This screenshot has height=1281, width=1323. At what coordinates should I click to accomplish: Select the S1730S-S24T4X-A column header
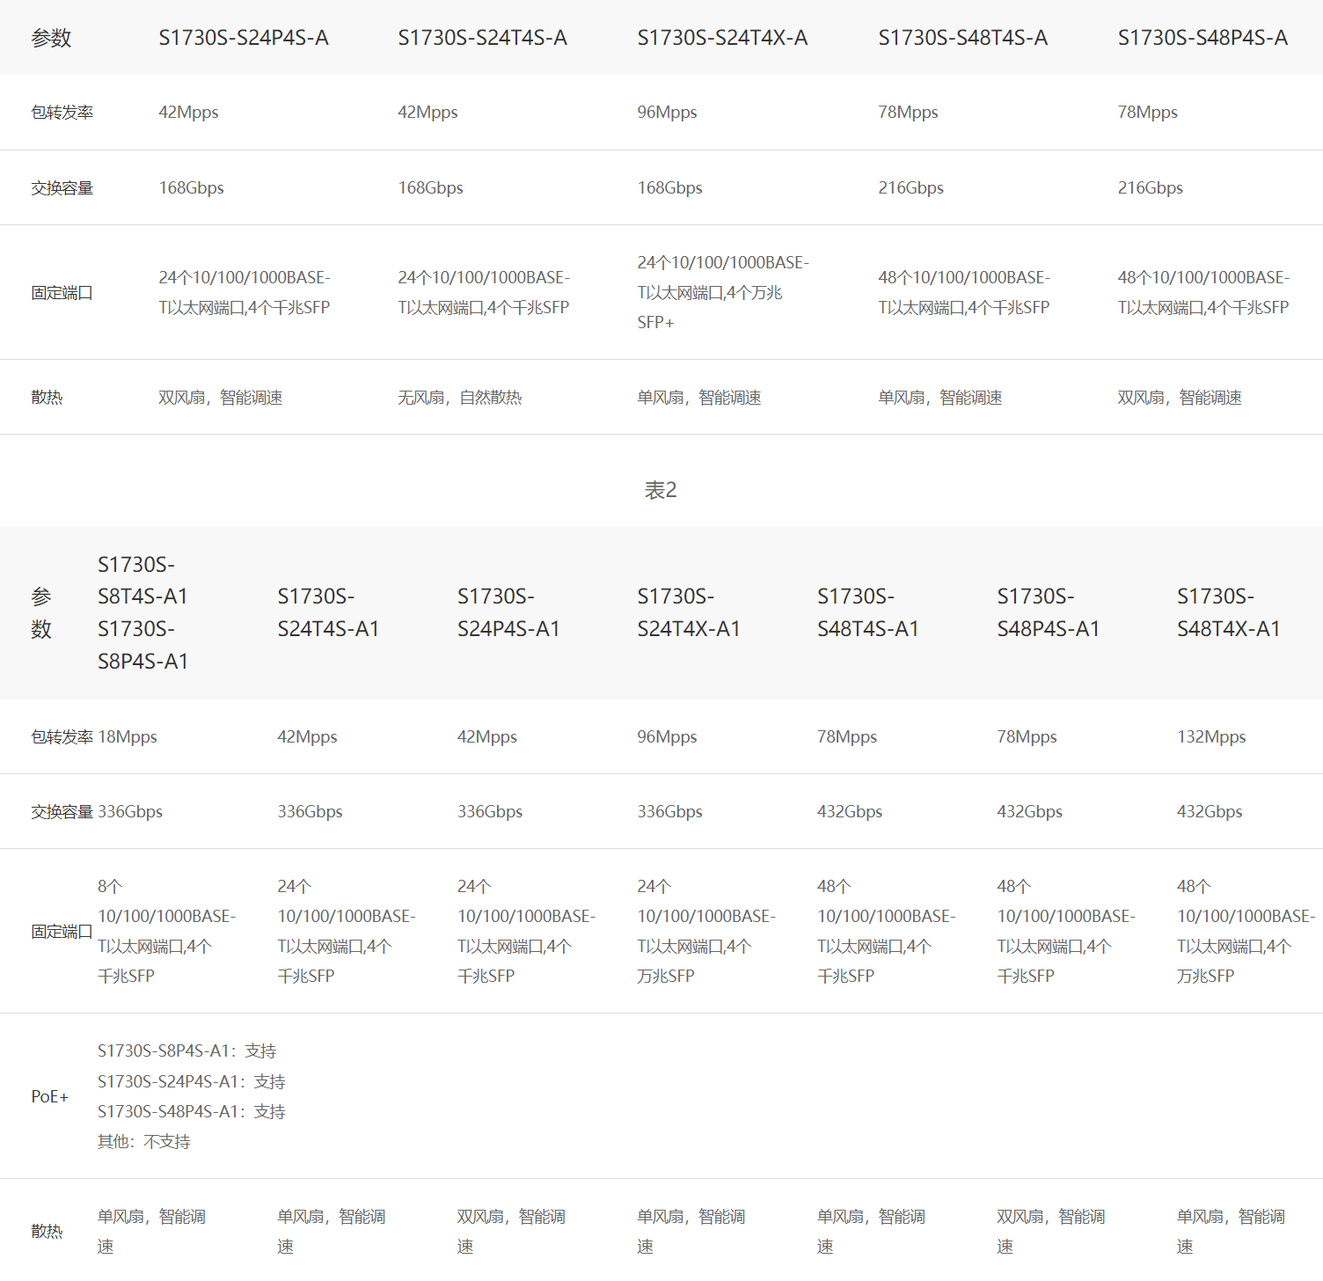coord(722,38)
